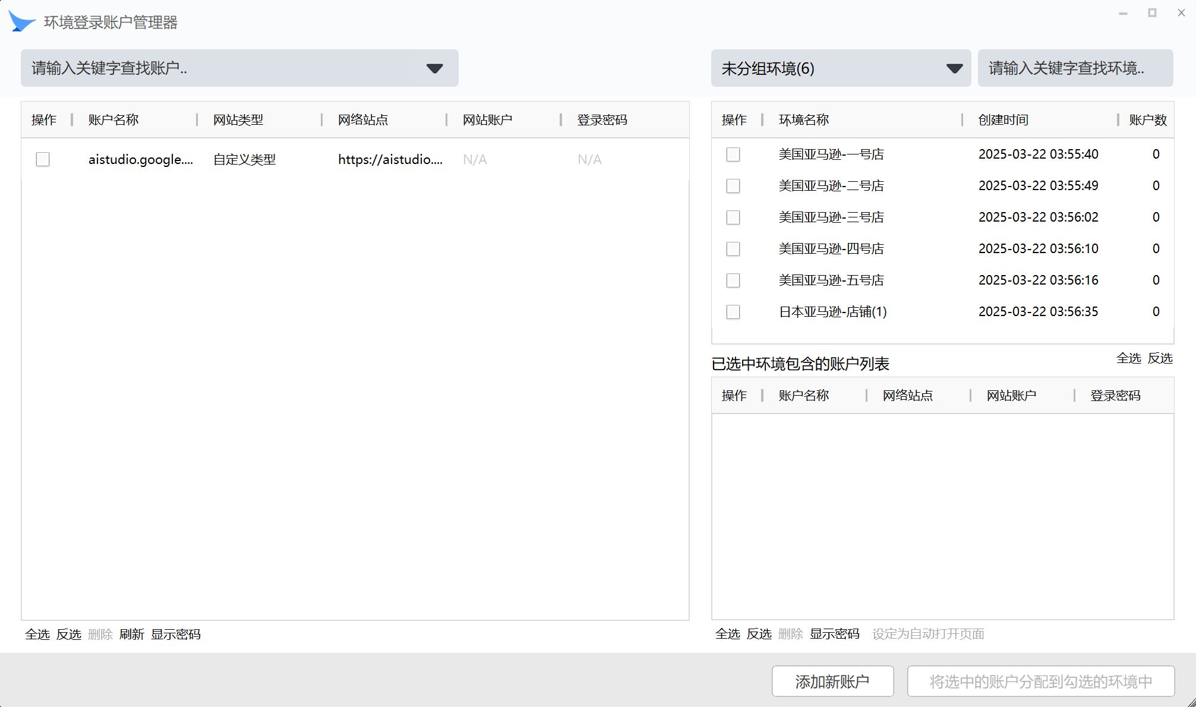The width and height of the screenshot is (1196, 707).
Task: Click the https://aistudio.... site cell
Action: (x=390, y=159)
